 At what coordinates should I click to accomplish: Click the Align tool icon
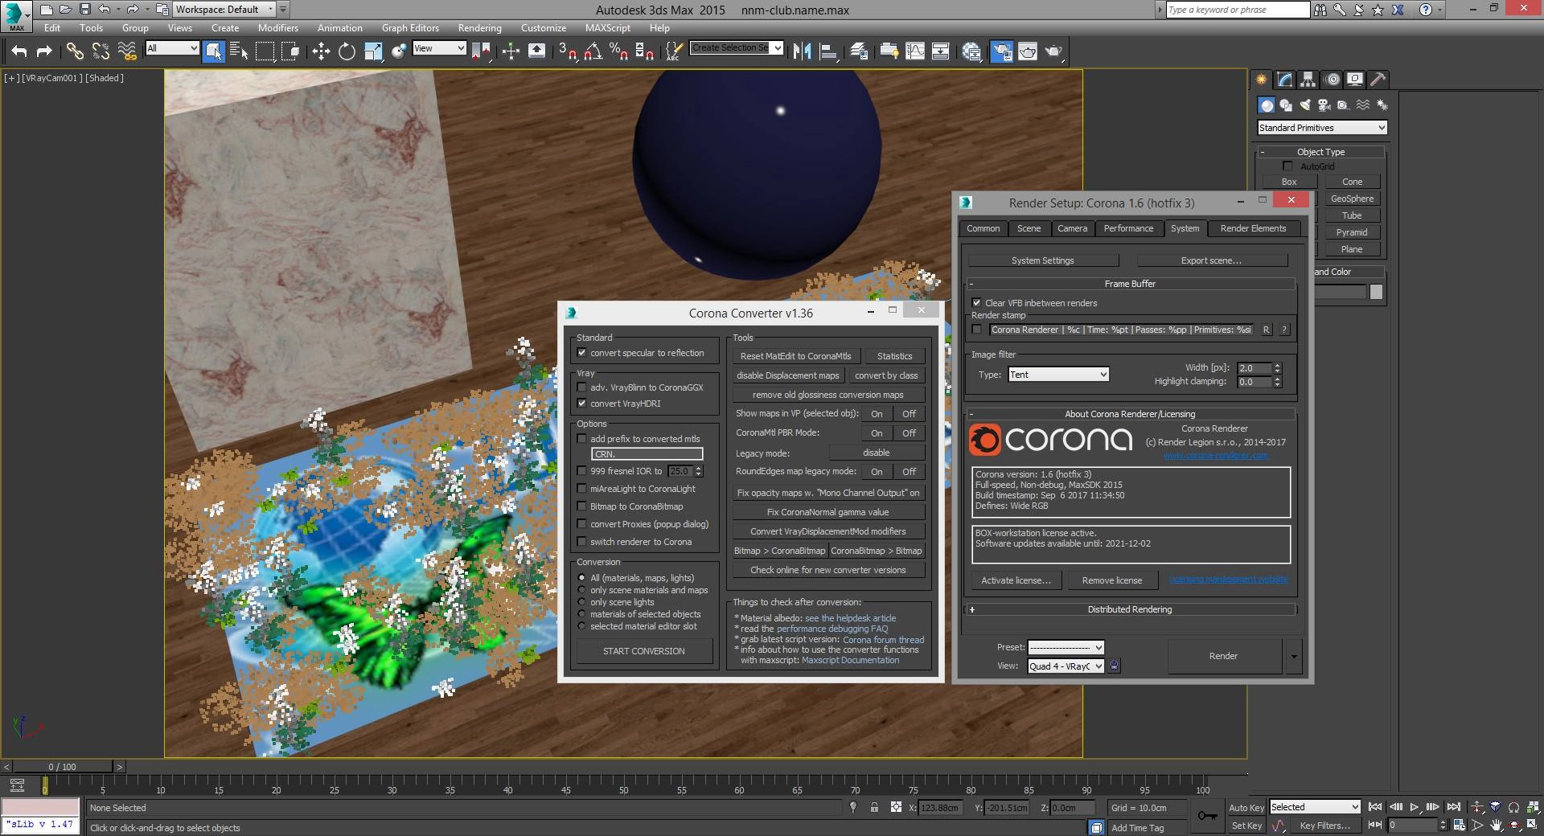tap(828, 51)
